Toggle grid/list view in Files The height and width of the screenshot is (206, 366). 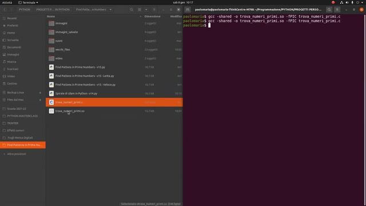coord(140,10)
